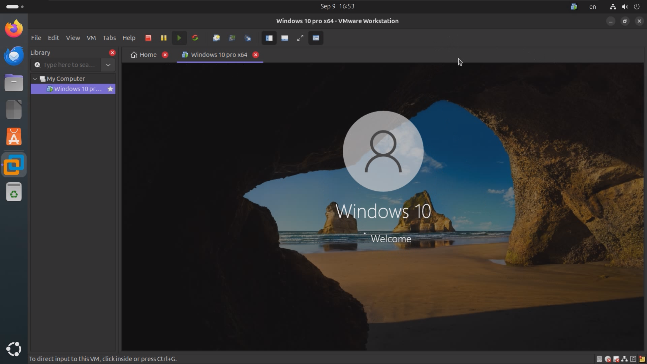Open the Trash from the dock
647x364 pixels.
pos(14,192)
